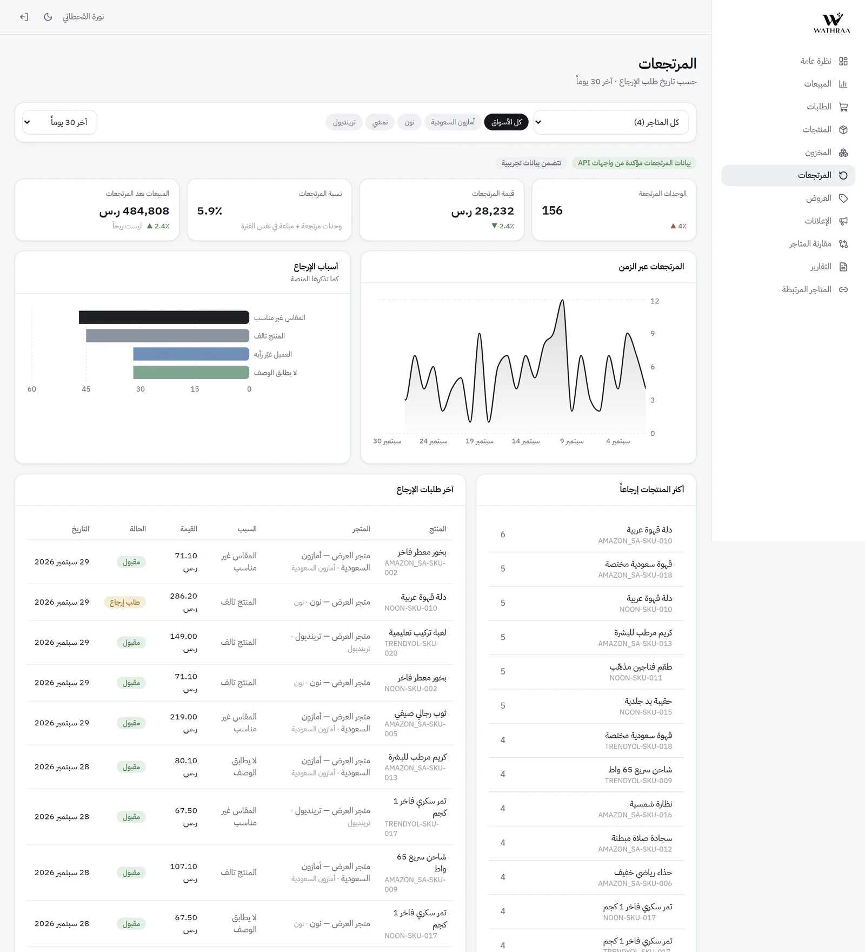Screen dimensions: 865x952
Task: Click the sales bar-chart icon
Action: (x=843, y=84)
